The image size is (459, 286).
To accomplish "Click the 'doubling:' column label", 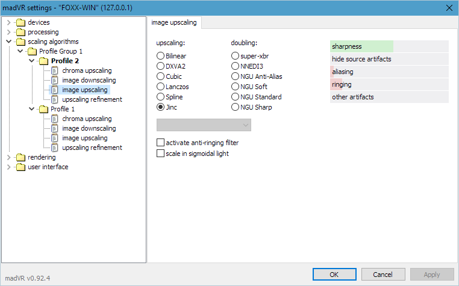I will [244, 43].
